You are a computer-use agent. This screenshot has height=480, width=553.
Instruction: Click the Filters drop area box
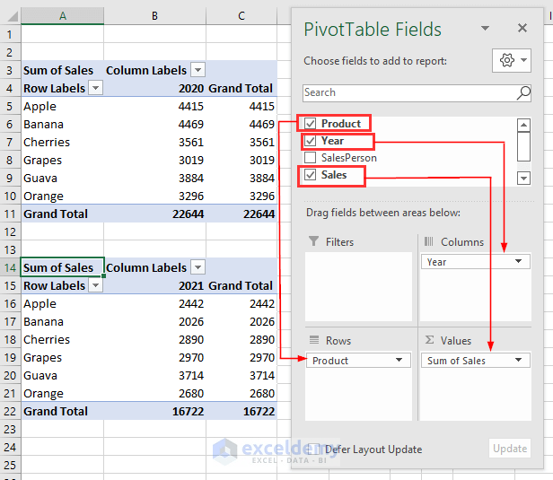[358, 286]
